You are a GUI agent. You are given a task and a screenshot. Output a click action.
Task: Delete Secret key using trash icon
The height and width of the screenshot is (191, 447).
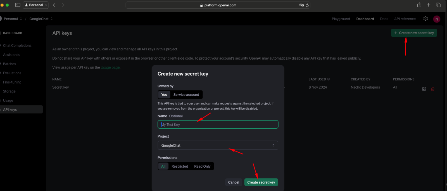click(x=432, y=89)
